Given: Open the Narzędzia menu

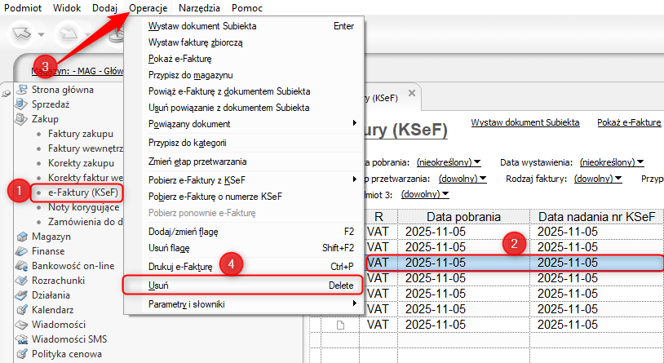Looking at the screenshot, I should [197, 7].
